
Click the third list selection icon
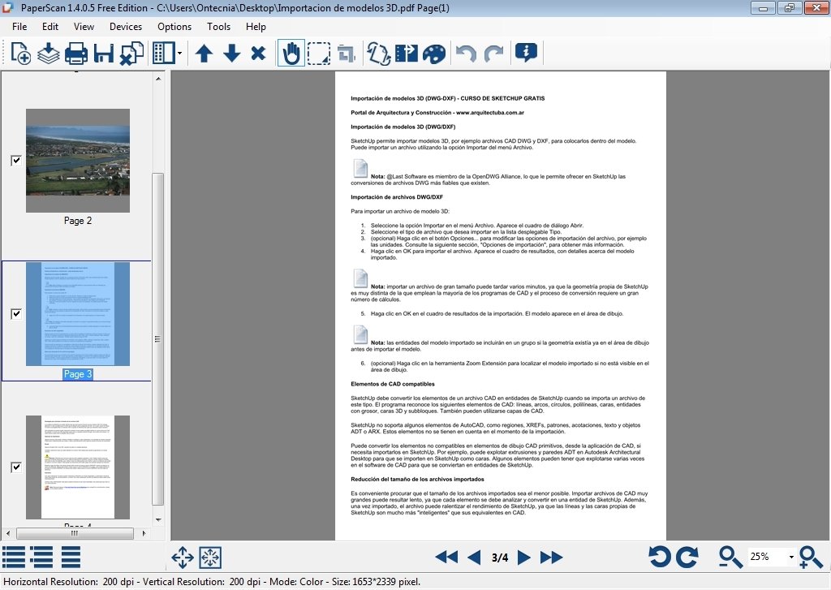pos(71,558)
